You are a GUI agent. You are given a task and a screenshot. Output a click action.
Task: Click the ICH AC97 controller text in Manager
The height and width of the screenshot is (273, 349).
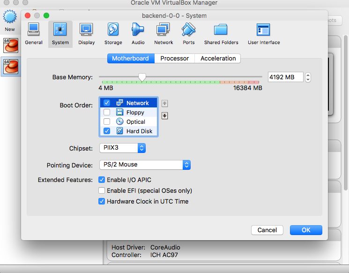pyautogui.click(x=164, y=255)
